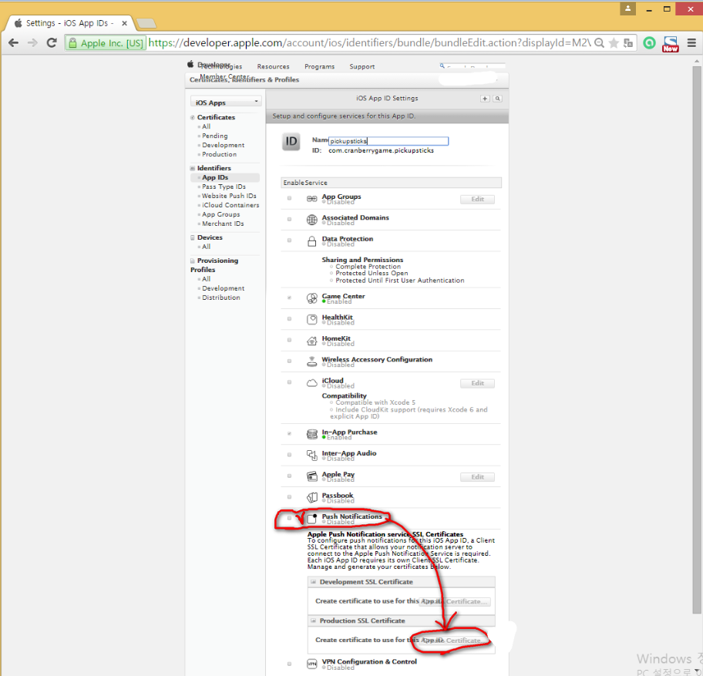Collapse the Devices sidebar section
This screenshot has width=703, height=676.
coord(193,237)
